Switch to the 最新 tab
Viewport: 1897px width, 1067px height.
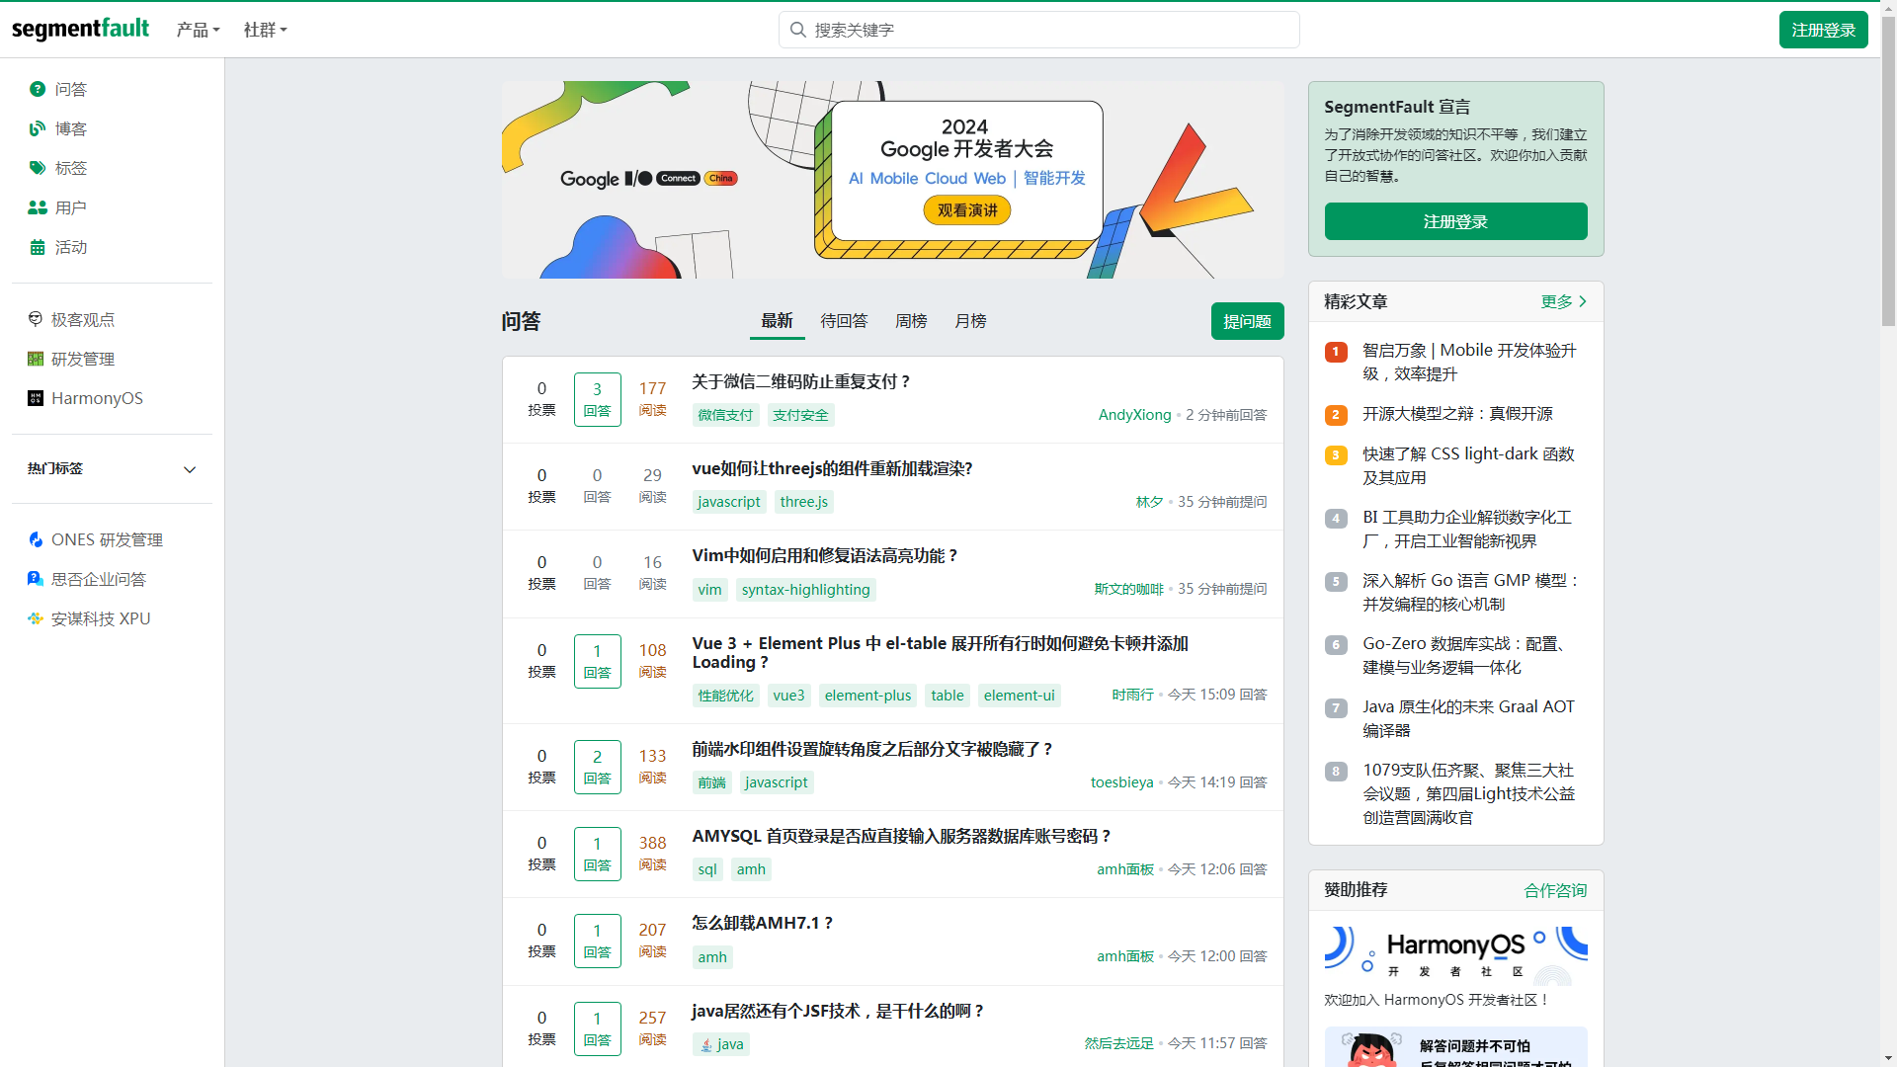(777, 321)
